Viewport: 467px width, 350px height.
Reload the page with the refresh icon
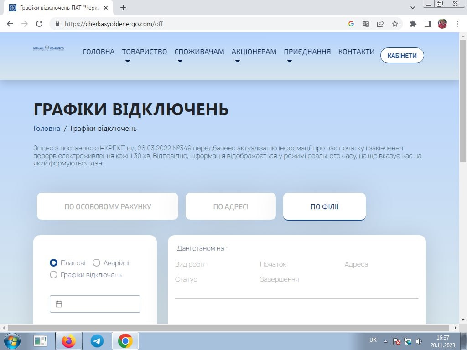tap(39, 24)
